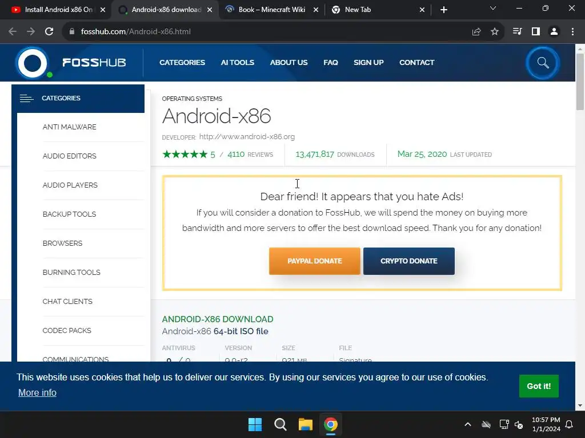Open the site search magnifier icon

click(543, 63)
